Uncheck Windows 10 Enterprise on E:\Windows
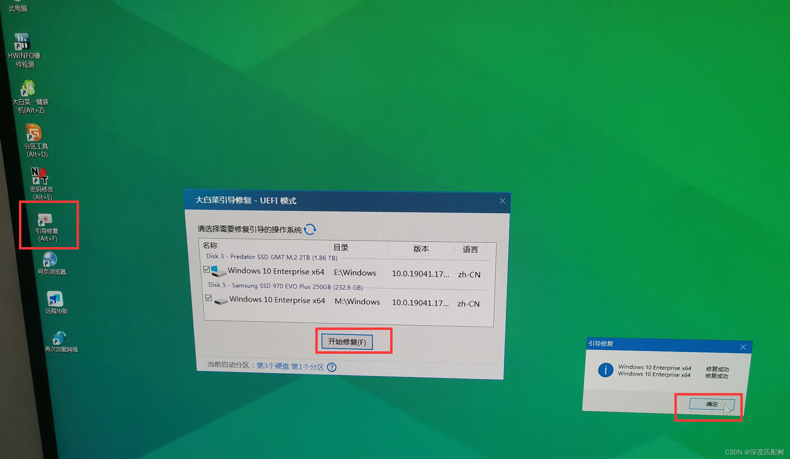 (x=206, y=269)
